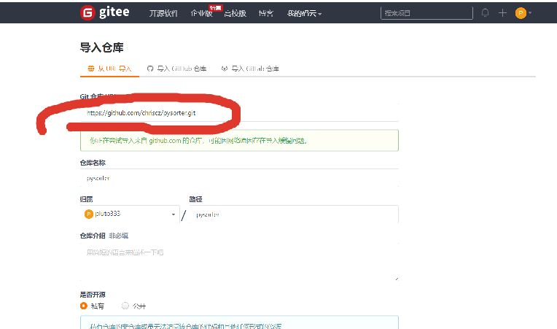The height and width of the screenshot is (329, 557).
Task: Click the Gitee logo
Action: [x=105, y=13]
